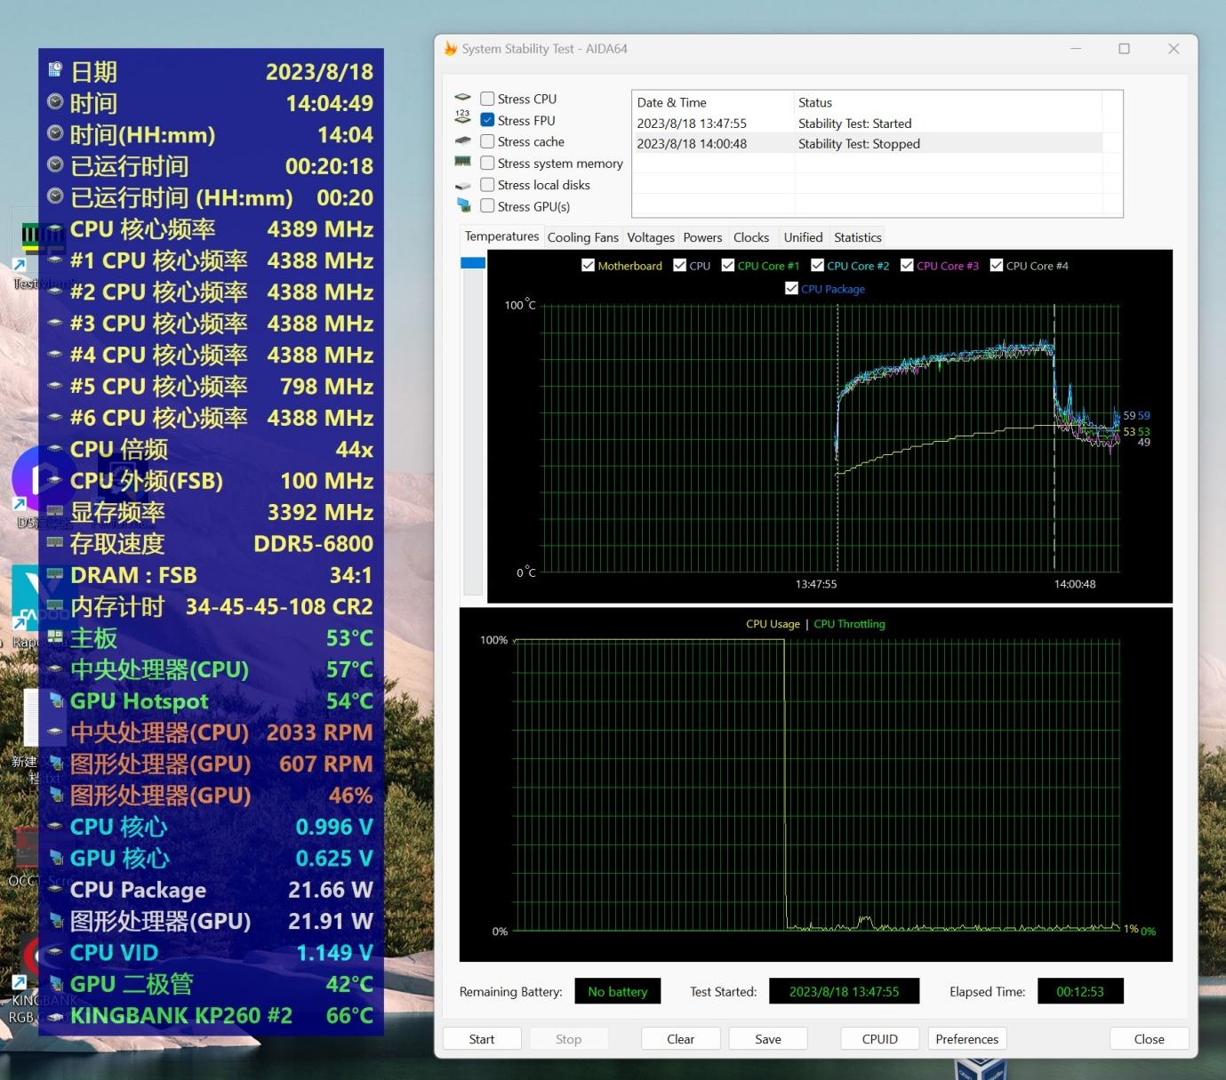Click the clock icon beside 已运行时间 00:20:18
1226x1080 pixels.
pos(55,164)
